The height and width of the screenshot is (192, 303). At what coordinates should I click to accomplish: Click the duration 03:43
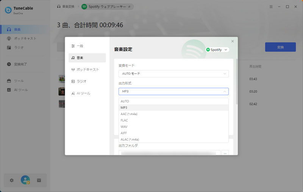(253, 79)
